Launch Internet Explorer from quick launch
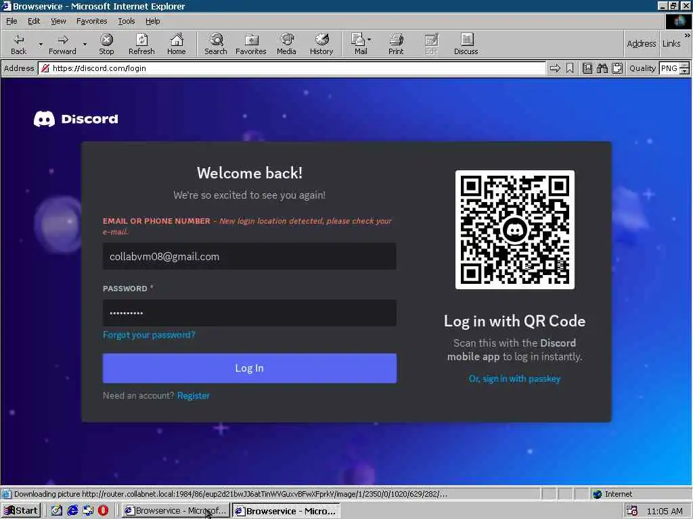 pyautogui.click(x=72, y=511)
